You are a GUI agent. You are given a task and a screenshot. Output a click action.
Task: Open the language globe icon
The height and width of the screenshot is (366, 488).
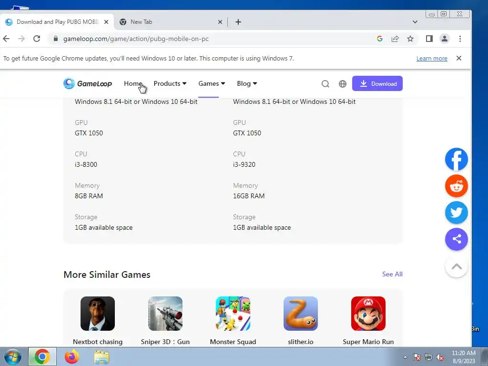pyautogui.click(x=342, y=84)
